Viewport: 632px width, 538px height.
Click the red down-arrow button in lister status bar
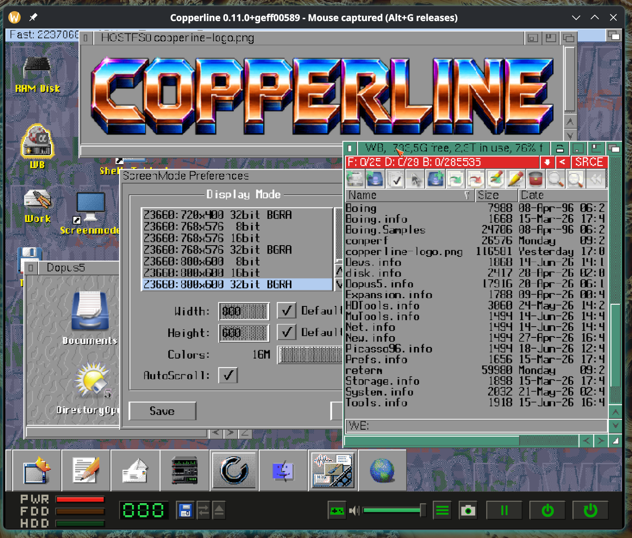pos(547,162)
